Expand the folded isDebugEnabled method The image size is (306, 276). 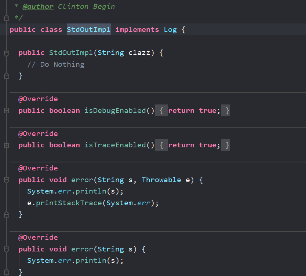7,111
